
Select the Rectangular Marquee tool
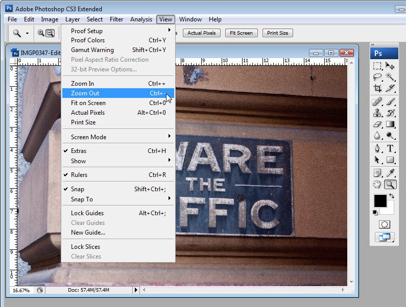[377, 66]
